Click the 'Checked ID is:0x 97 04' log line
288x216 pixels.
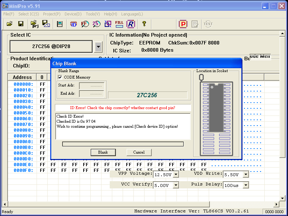[x=76, y=121]
